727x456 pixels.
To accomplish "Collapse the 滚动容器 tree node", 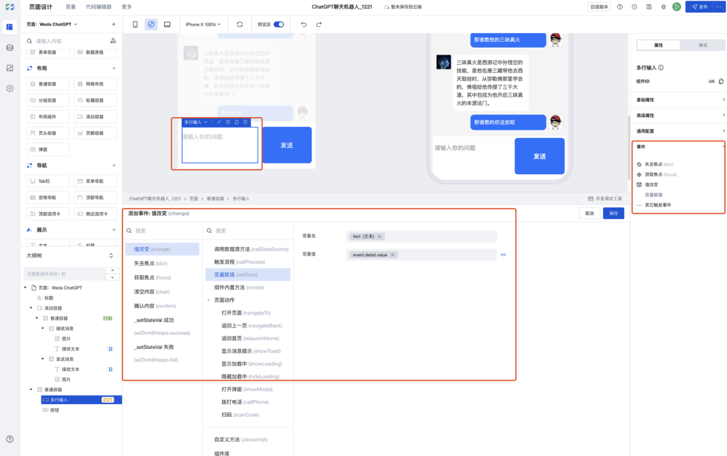I will 31,308.
